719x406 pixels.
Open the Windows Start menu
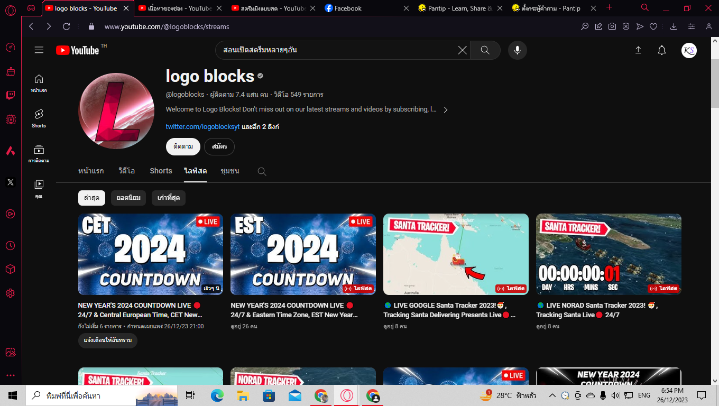point(13,395)
